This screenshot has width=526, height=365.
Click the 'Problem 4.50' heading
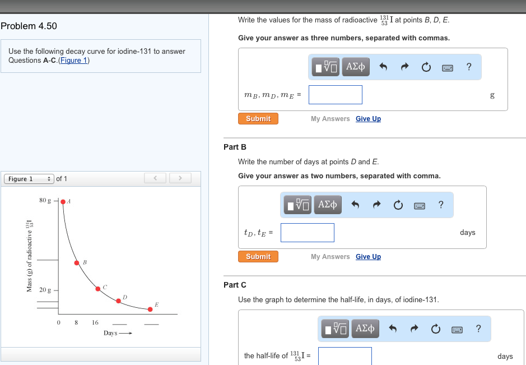click(x=29, y=26)
